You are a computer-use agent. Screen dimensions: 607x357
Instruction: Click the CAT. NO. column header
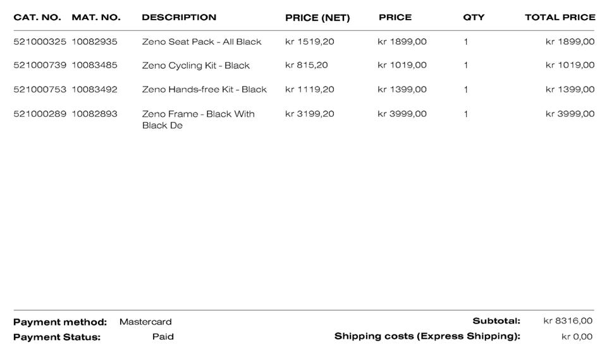click(x=37, y=17)
